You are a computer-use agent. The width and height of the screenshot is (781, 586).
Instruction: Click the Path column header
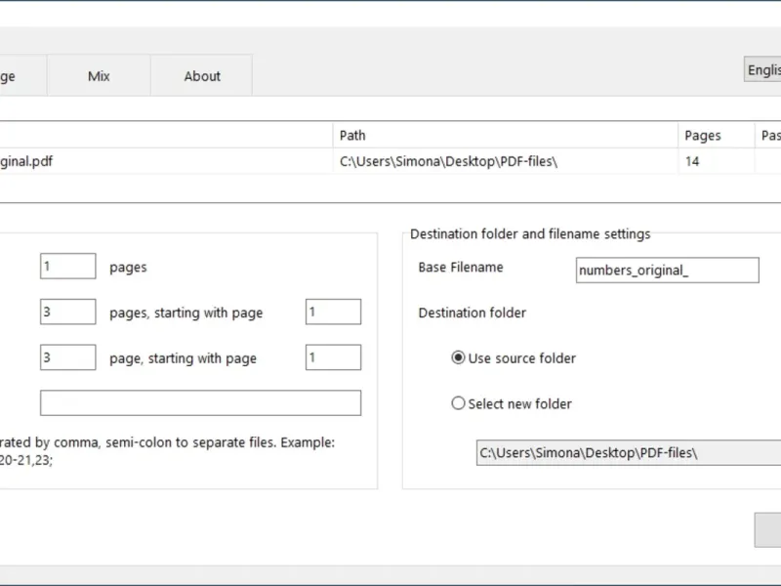[505, 136]
